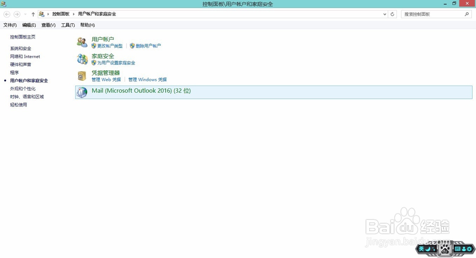Open the 工具(T) menu
Viewport: 476px width, 258px height.
pyautogui.click(x=68, y=25)
